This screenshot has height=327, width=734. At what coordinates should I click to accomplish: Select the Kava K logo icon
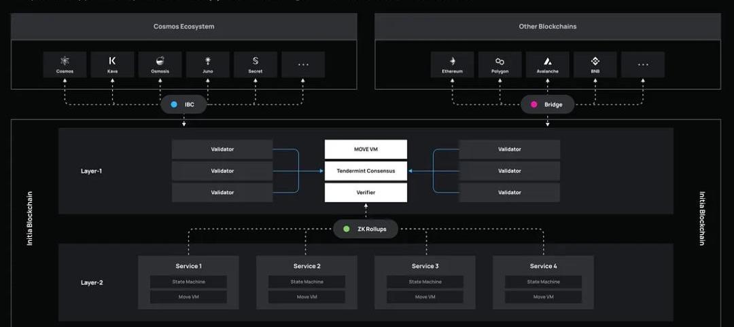[x=112, y=61]
